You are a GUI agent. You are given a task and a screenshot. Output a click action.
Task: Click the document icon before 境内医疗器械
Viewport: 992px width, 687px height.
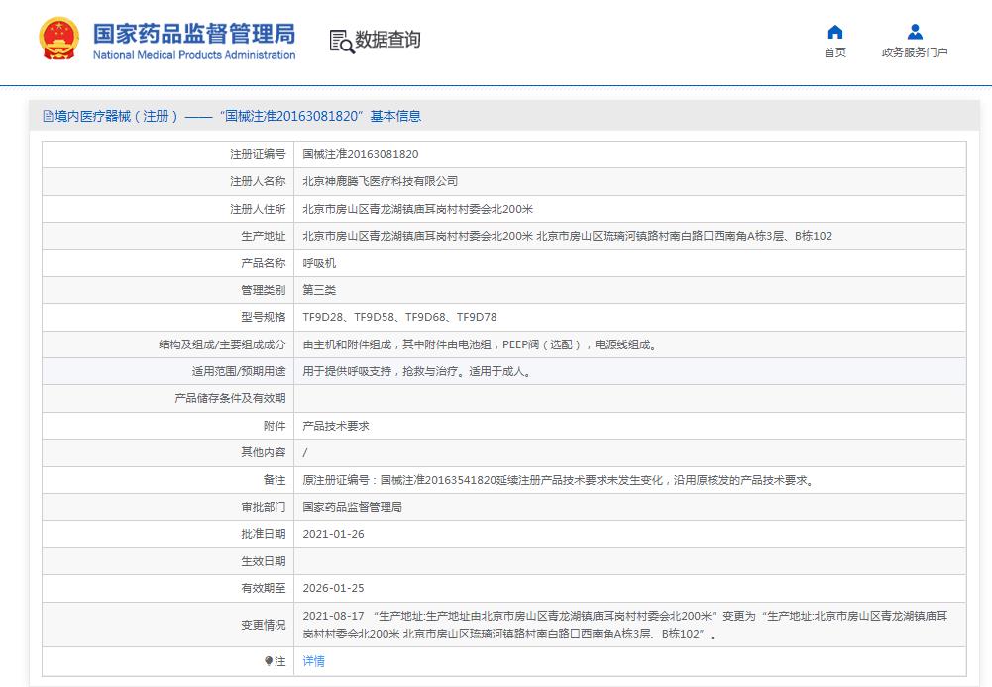pos(48,116)
